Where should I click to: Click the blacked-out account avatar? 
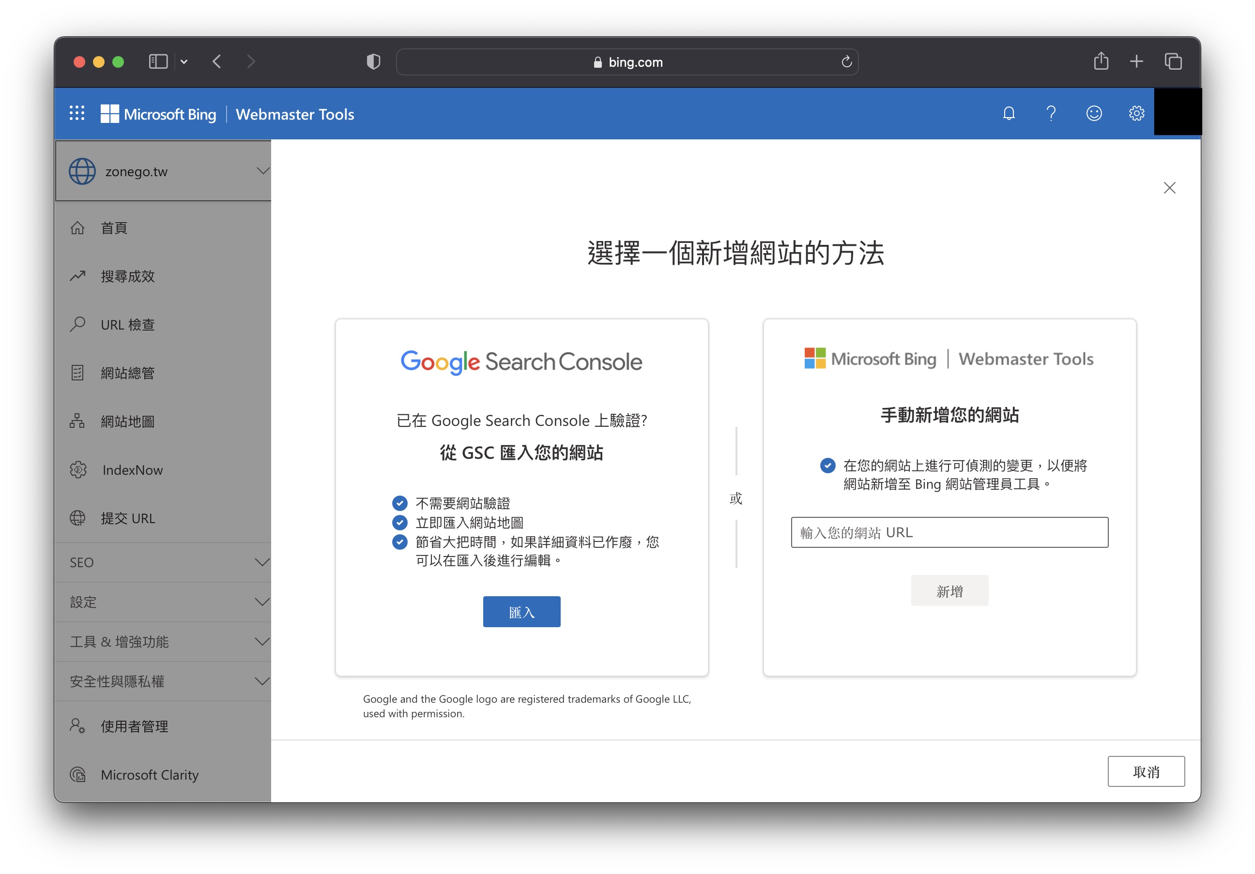point(1178,112)
